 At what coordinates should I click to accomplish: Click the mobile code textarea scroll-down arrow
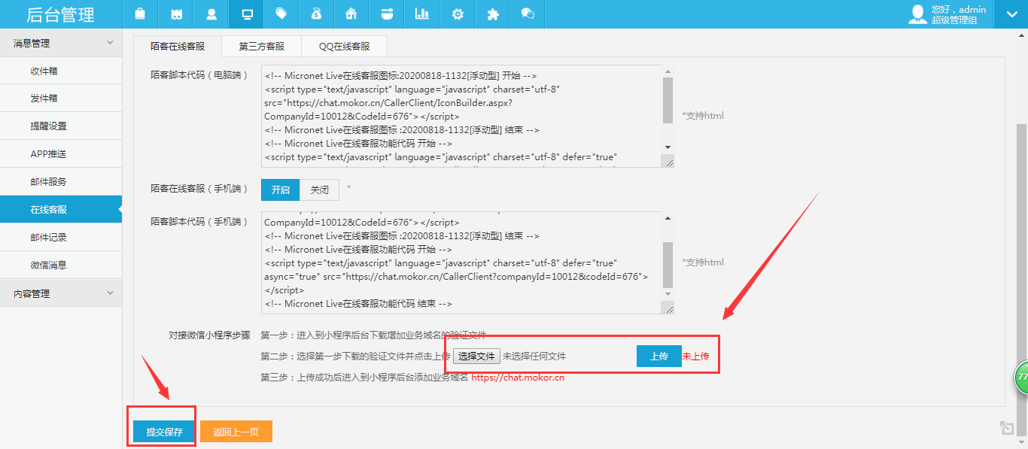click(x=668, y=293)
